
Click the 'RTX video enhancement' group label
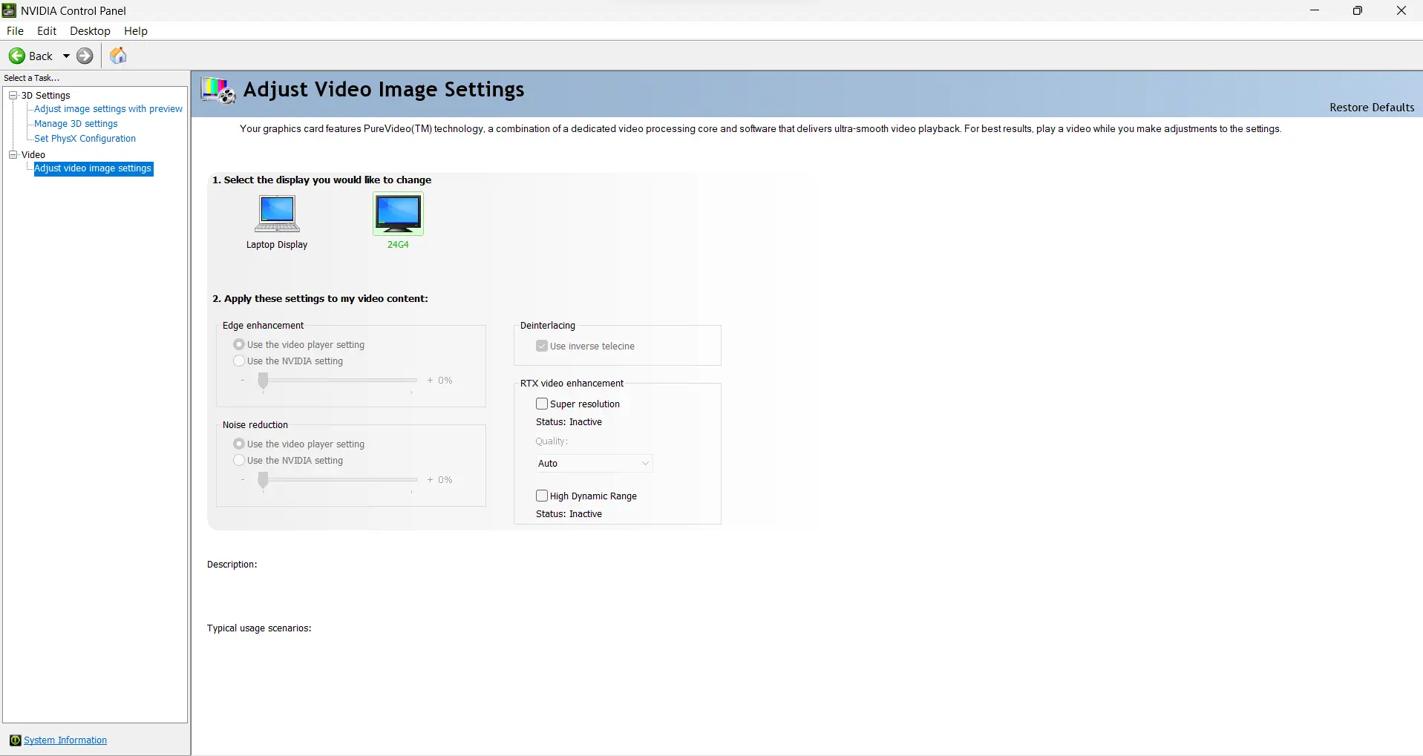pyautogui.click(x=572, y=384)
